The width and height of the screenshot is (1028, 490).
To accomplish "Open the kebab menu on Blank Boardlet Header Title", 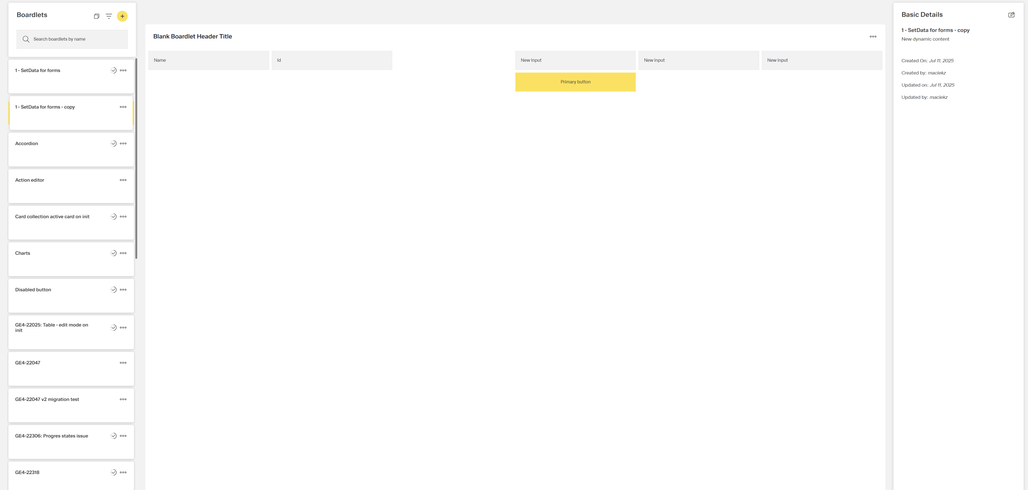I will pyautogui.click(x=873, y=36).
